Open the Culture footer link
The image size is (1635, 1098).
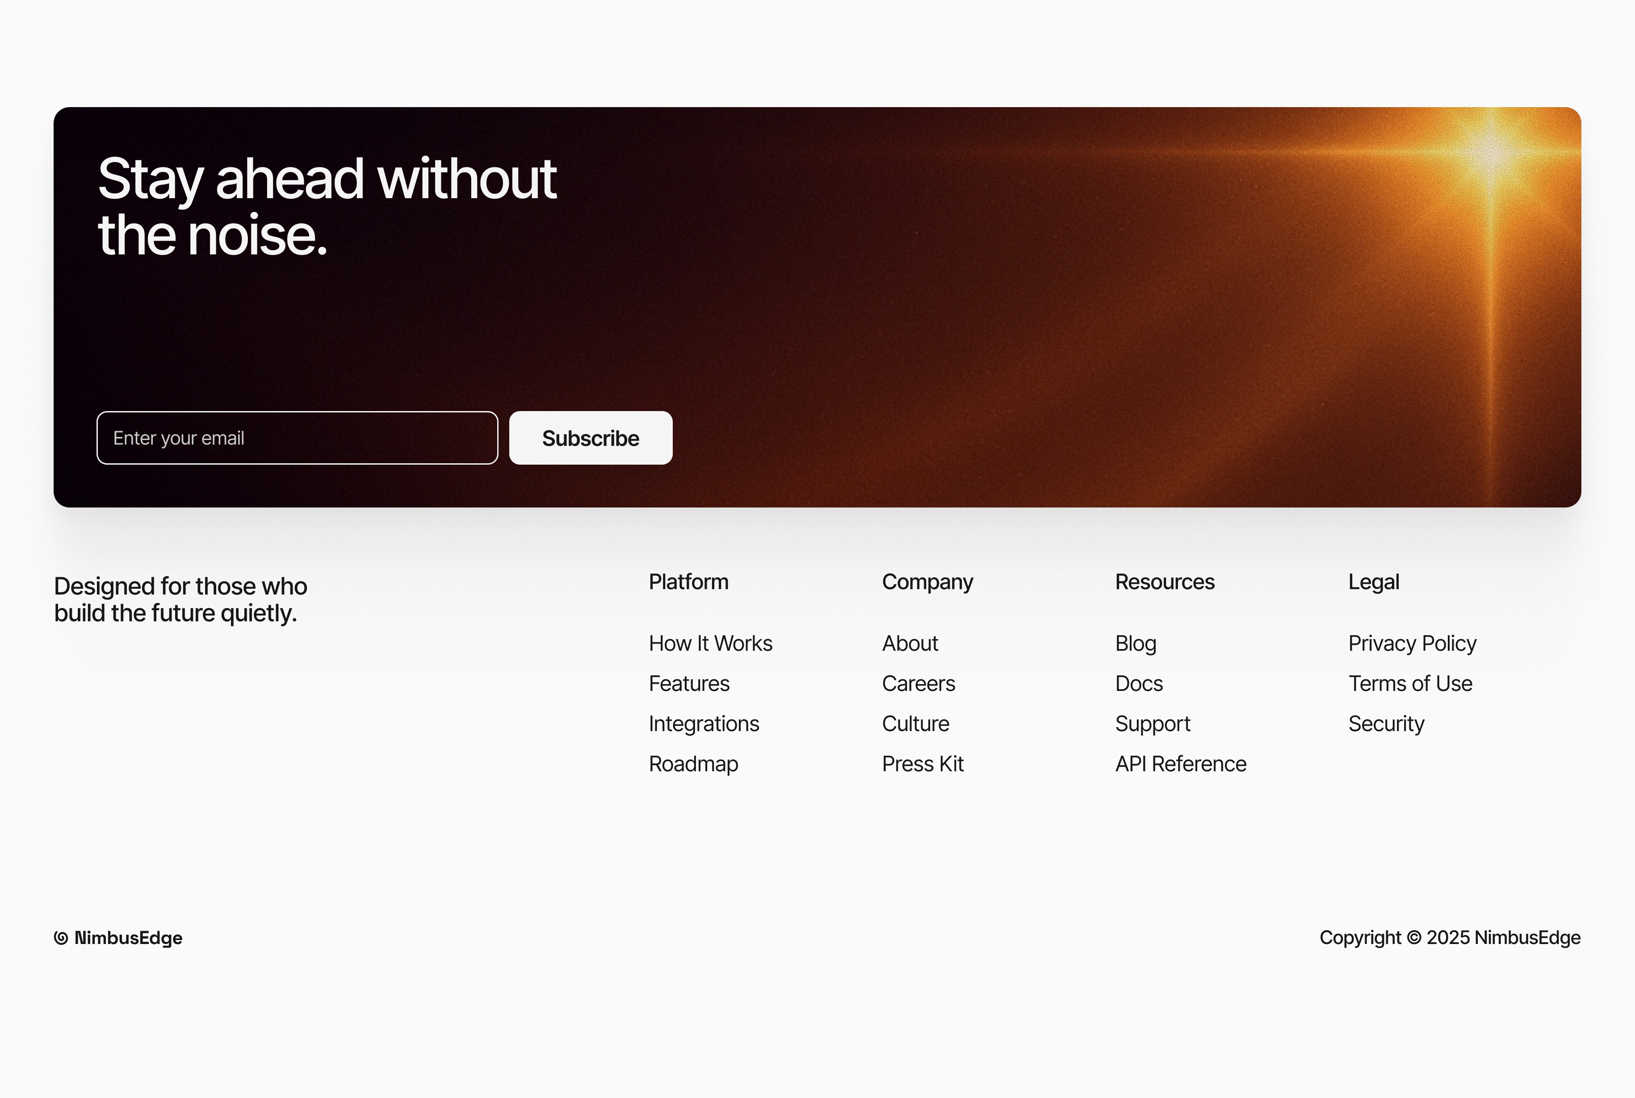pyautogui.click(x=915, y=724)
